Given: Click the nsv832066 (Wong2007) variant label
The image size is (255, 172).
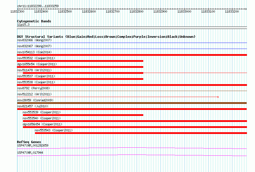Looking at the screenshot, I should tap(34, 40).
